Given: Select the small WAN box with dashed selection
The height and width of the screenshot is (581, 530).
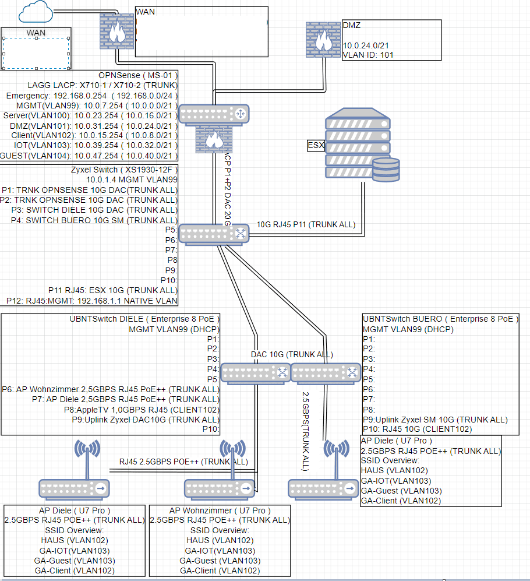Looking at the screenshot, I should pyautogui.click(x=36, y=48).
